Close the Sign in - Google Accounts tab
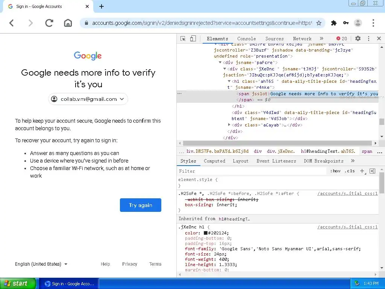Image resolution: width=385 pixels, height=289 pixels. click(87, 6)
